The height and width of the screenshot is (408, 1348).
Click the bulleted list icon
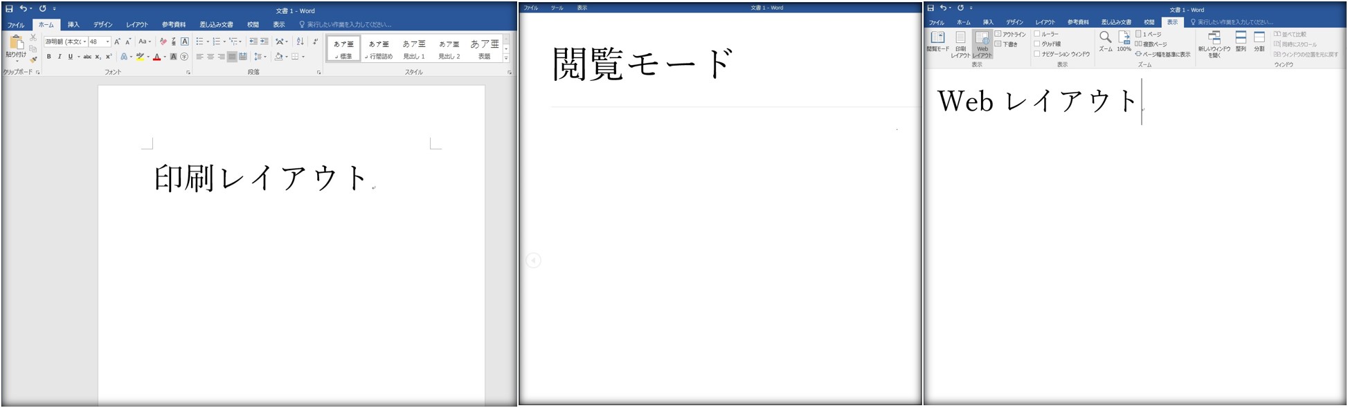[199, 41]
